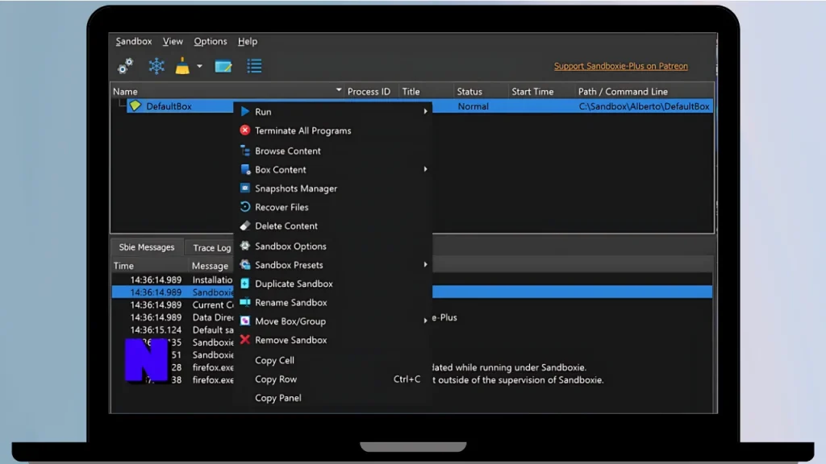
Task: Select Copy Cell menu entry
Action: pyautogui.click(x=332, y=360)
